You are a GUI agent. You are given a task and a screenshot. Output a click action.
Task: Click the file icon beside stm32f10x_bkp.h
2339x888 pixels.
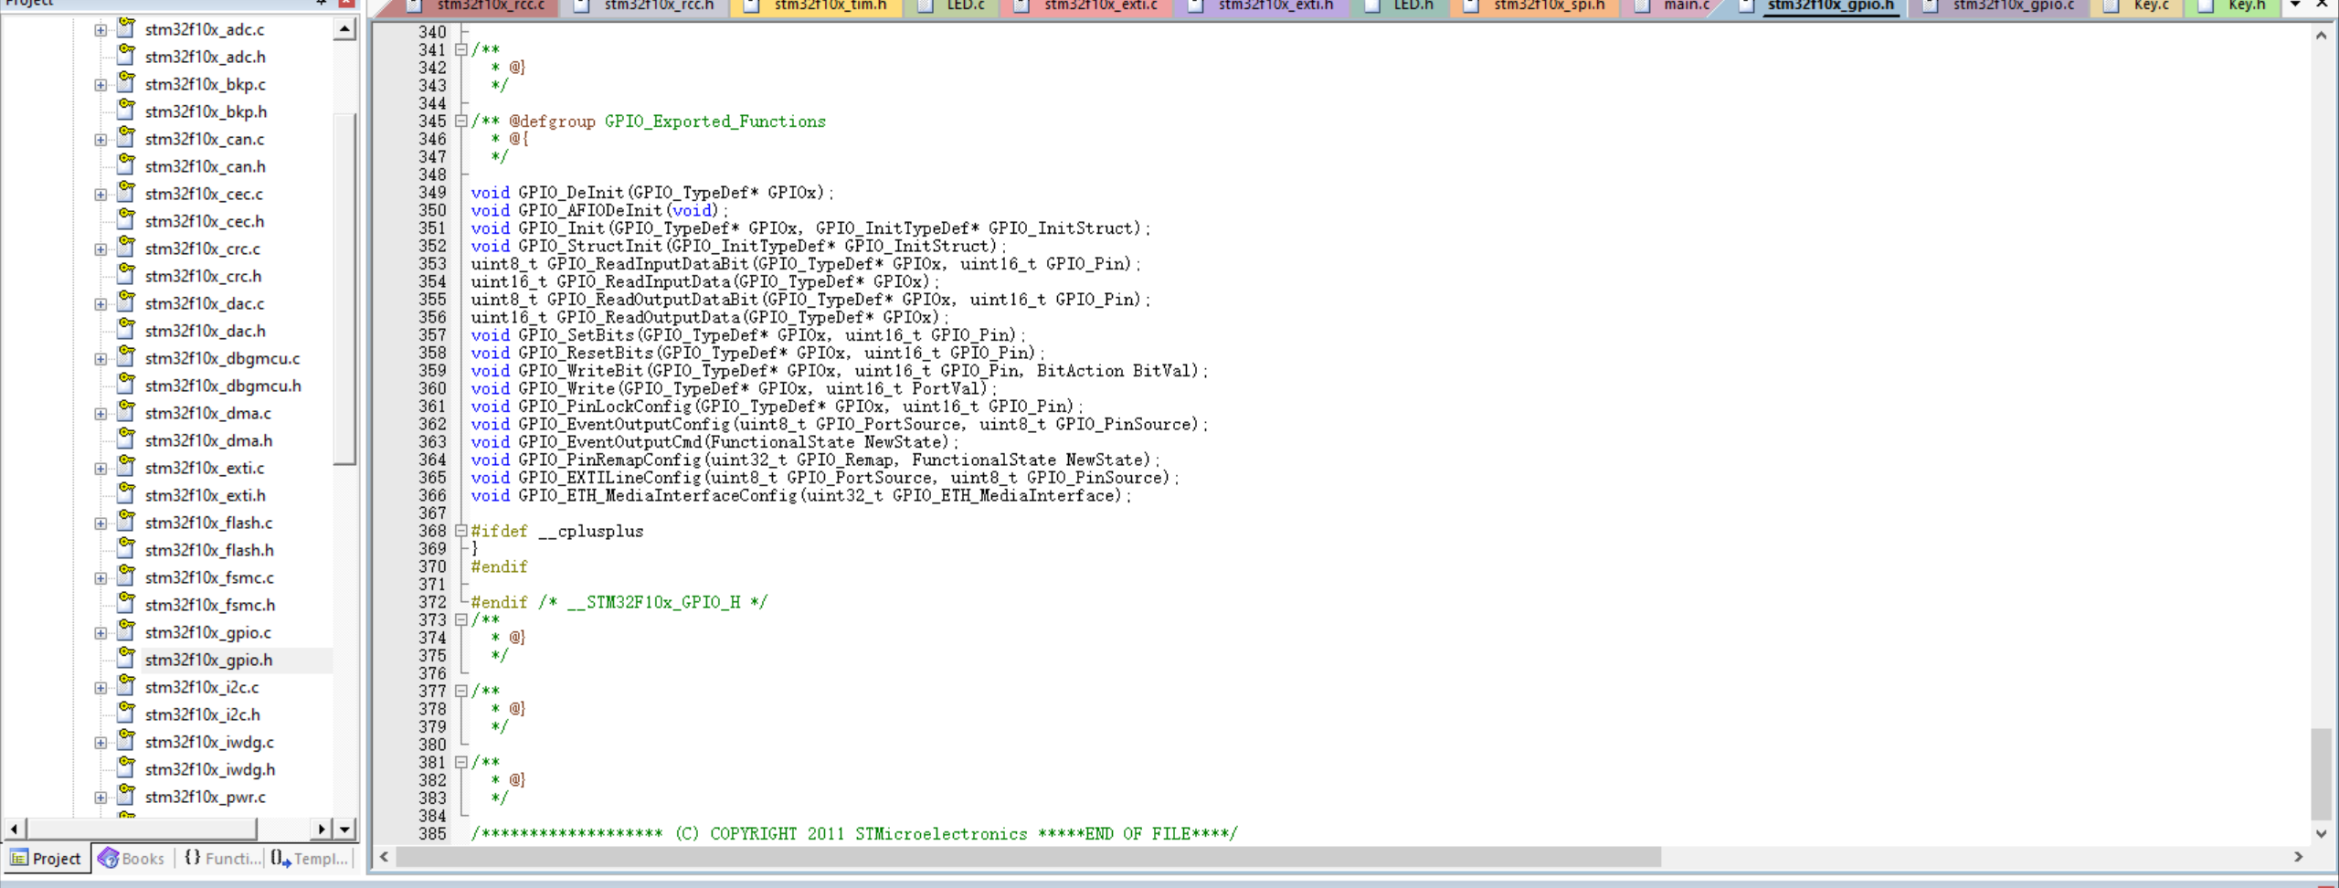pyautogui.click(x=127, y=111)
